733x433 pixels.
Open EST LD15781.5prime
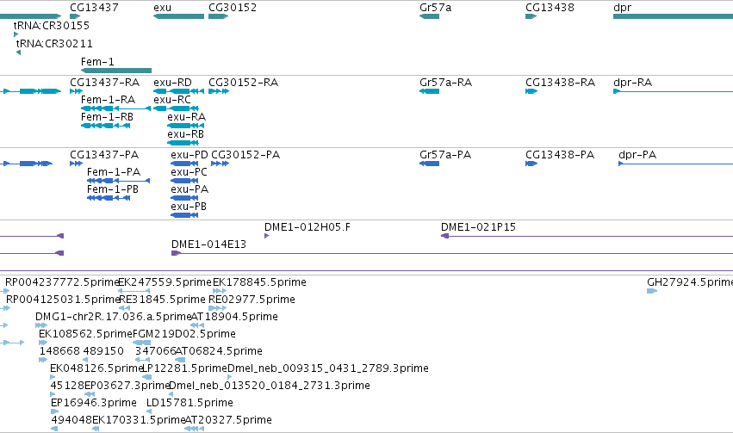[x=189, y=403]
